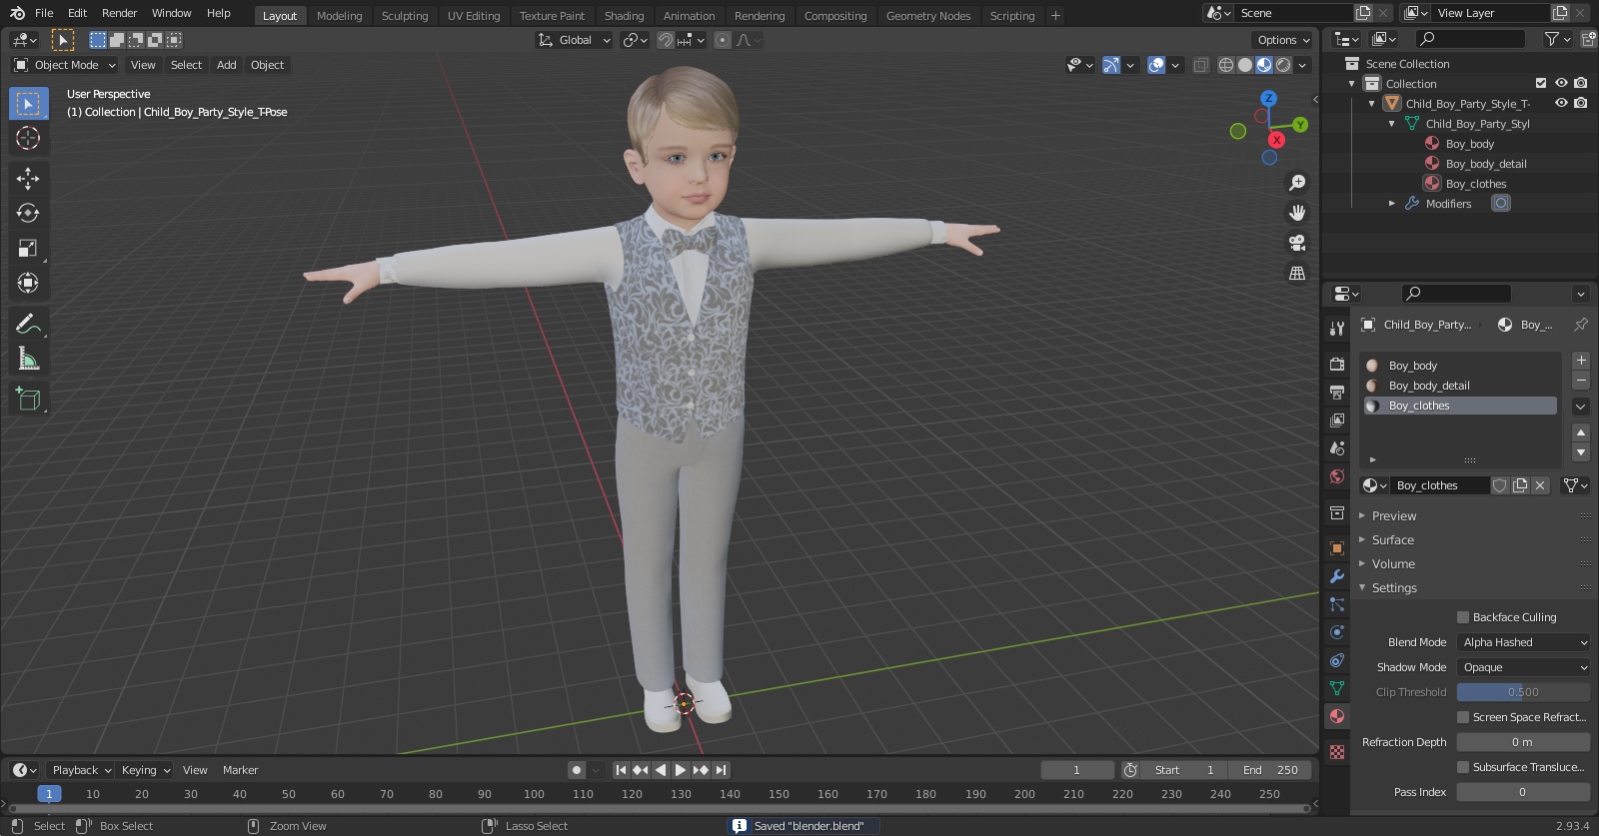Activate the Select Box tool

28,103
